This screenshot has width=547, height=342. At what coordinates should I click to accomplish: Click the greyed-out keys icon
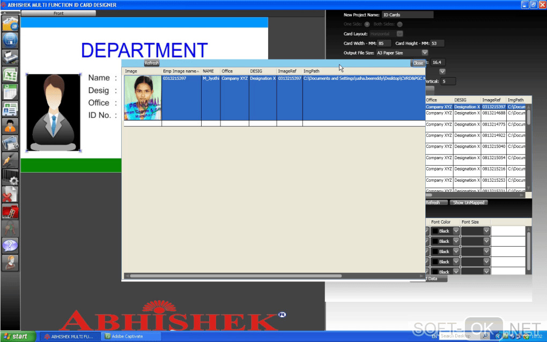point(10,229)
